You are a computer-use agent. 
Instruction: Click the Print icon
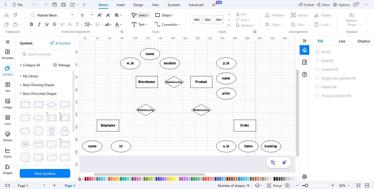(63, 5)
